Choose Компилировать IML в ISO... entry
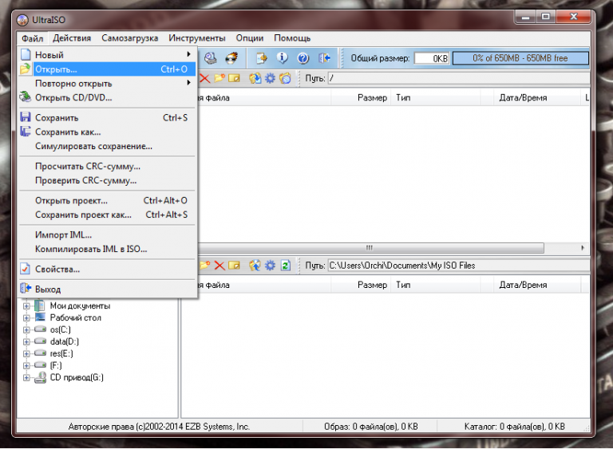The image size is (613, 449). coord(107,249)
